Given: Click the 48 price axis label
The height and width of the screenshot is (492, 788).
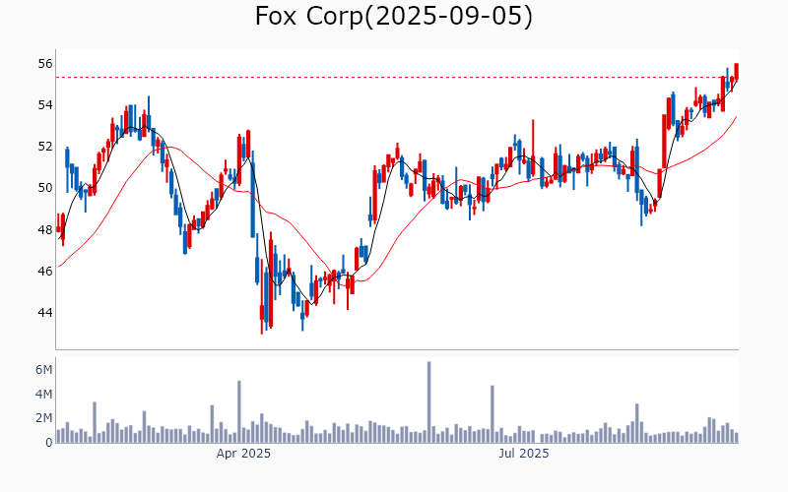Looking at the screenshot, I should [45, 230].
